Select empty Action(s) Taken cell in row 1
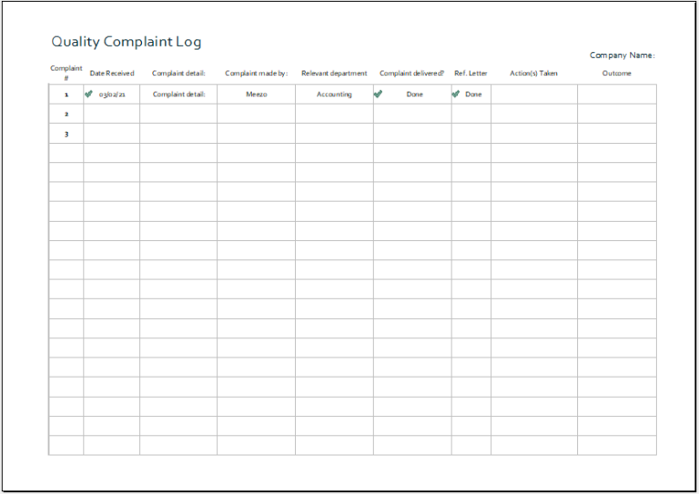699x494 pixels. (533, 95)
